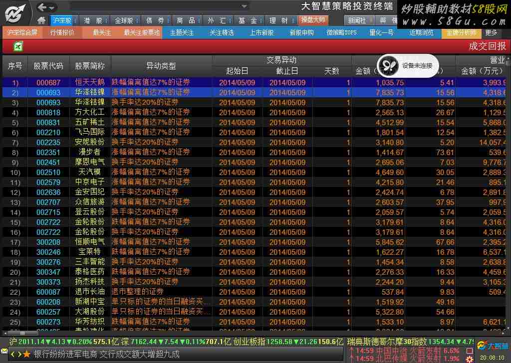Switch to the 近期浏览 tab
Screen dimensions: 511x363
[422, 33]
